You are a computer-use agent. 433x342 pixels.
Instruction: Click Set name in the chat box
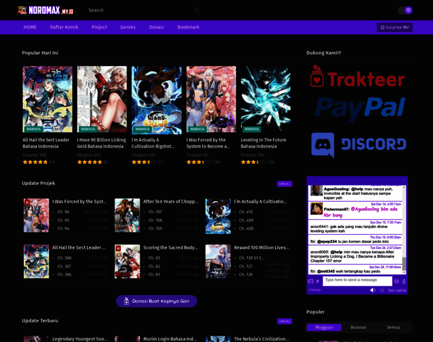397,290
